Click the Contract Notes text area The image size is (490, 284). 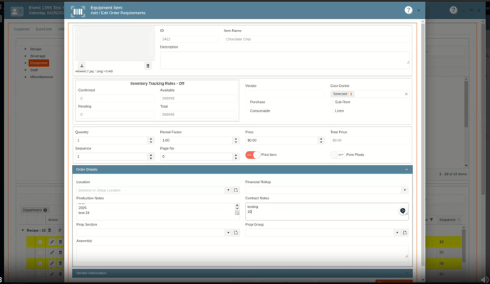pos(327,211)
